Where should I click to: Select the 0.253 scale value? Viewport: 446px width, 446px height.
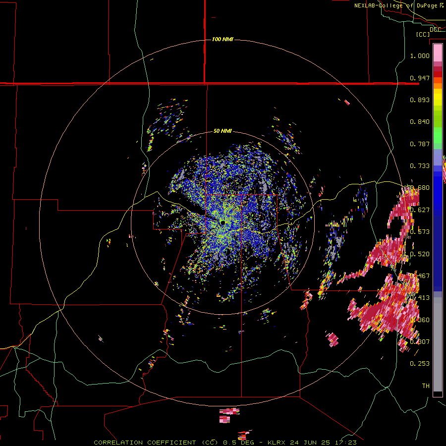pos(420,364)
